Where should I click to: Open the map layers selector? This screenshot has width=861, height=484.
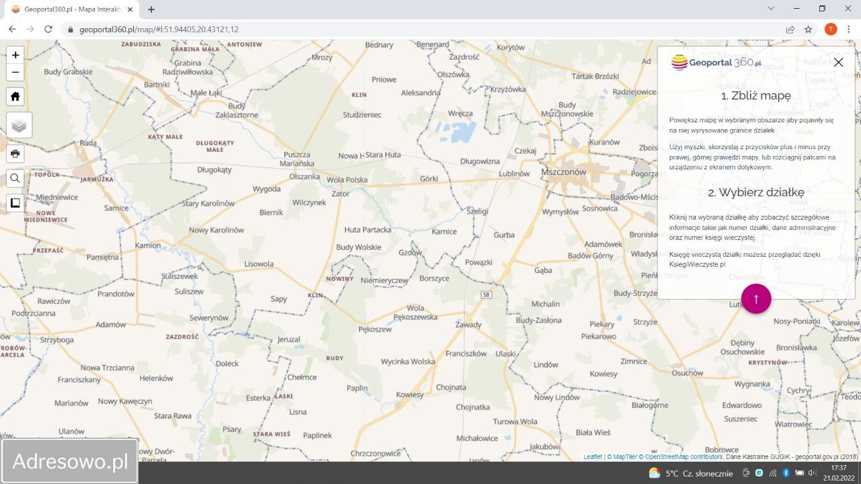(x=19, y=125)
